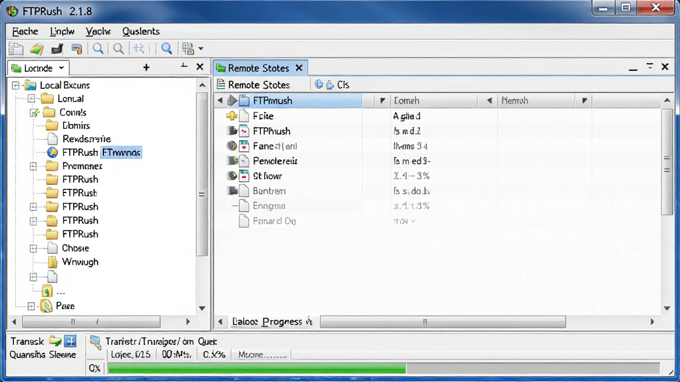Viewport: 680px width, 382px height.
Task: Click the remote panel horizontal scrollbar thumb
Action: (442, 322)
